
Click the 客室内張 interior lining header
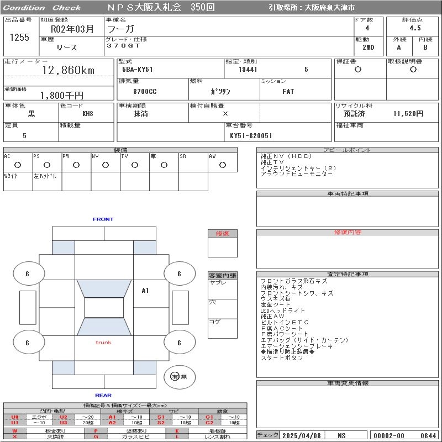222,275
